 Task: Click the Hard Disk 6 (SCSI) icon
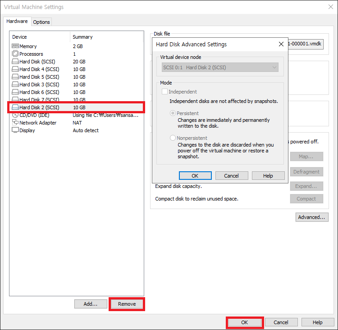click(x=15, y=92)
